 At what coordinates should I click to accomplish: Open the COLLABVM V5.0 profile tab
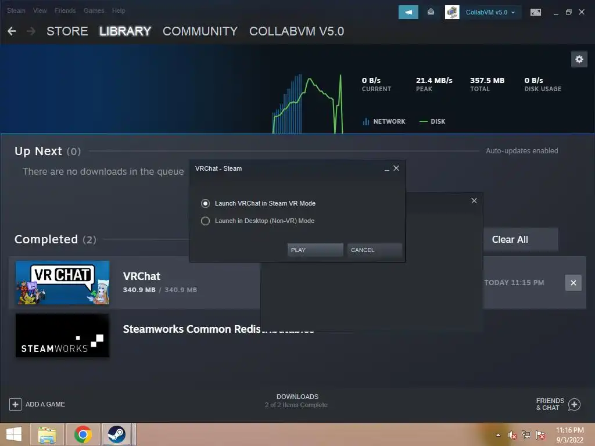tap(296, 31)
